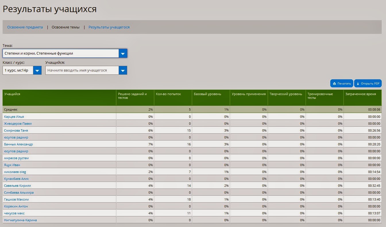
Task: Click Смирнова Таня's time 00:26:56
Action: [x=374, y=130]
